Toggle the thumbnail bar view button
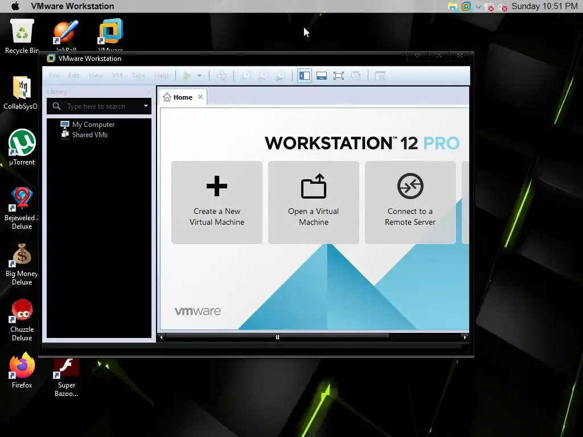583x437 pixels. pos(322,76)
